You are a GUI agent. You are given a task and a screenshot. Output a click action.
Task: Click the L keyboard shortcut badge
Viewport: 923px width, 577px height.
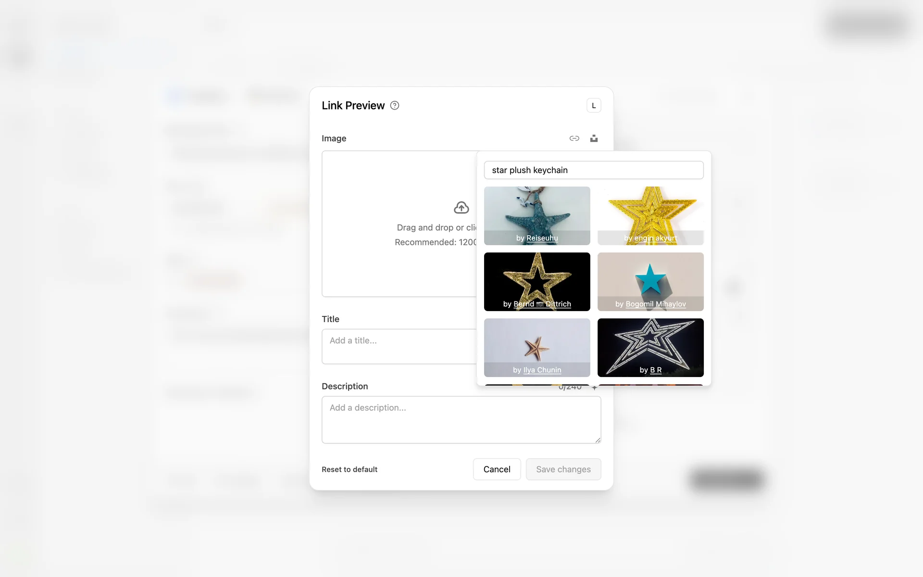[x=594, y=105]
